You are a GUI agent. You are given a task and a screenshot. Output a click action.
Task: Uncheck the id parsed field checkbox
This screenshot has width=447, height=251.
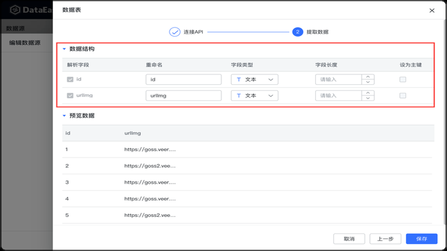coord(70,79)
